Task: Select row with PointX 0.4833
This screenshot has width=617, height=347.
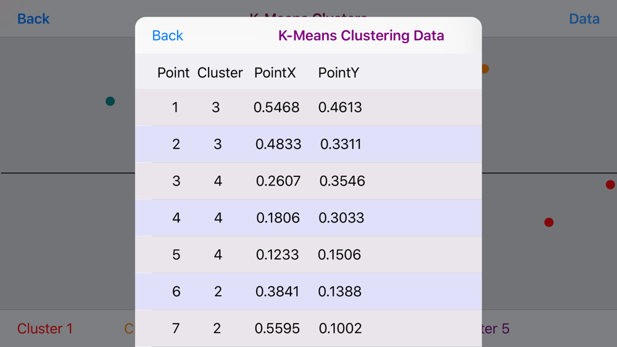Action: (x=308, y=144)
